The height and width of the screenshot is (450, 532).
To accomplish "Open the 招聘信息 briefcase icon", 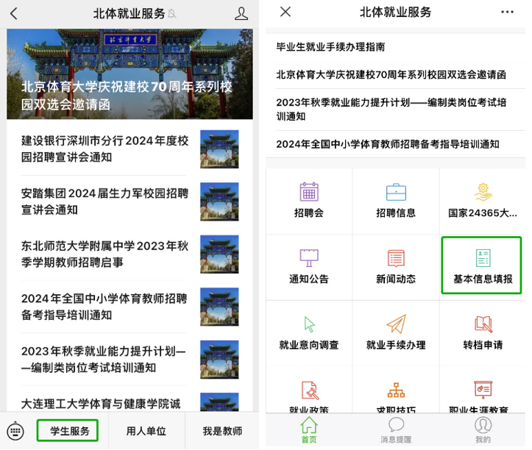I will click(x=396, y=193).
